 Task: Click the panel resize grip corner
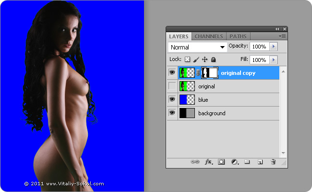(x=284, y=163)
